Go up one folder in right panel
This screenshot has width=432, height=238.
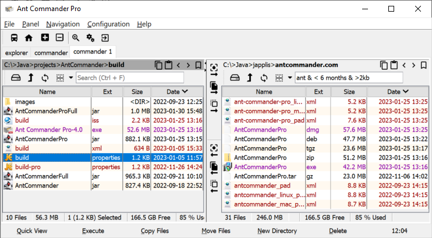250,78
